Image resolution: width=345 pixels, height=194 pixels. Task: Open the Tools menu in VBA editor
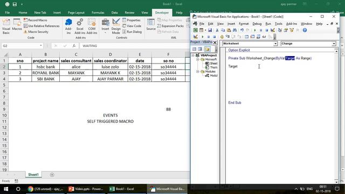click(x=279, y=24)
